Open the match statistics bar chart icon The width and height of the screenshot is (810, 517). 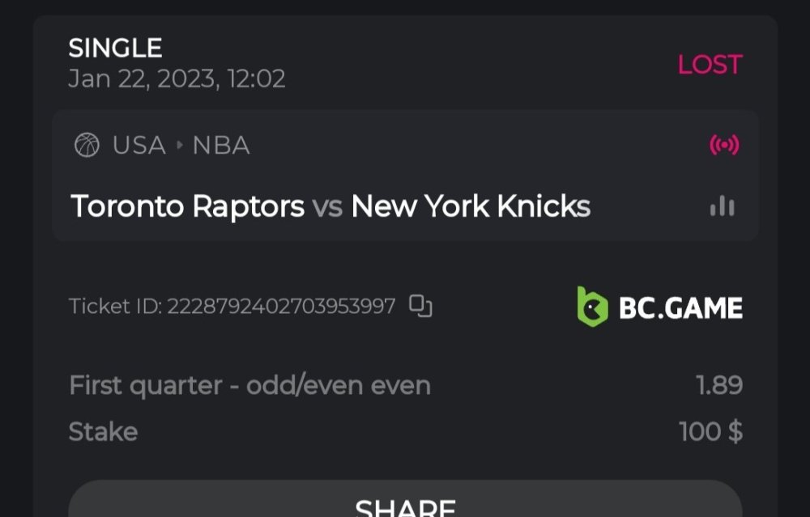[x=722, y=207]
